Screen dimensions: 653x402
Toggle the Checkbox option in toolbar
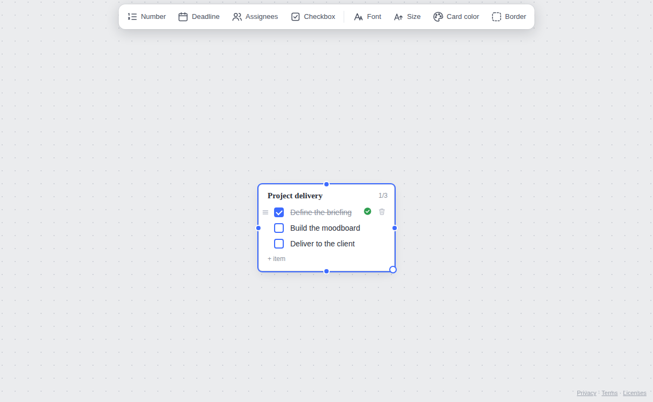pos(313,17)
